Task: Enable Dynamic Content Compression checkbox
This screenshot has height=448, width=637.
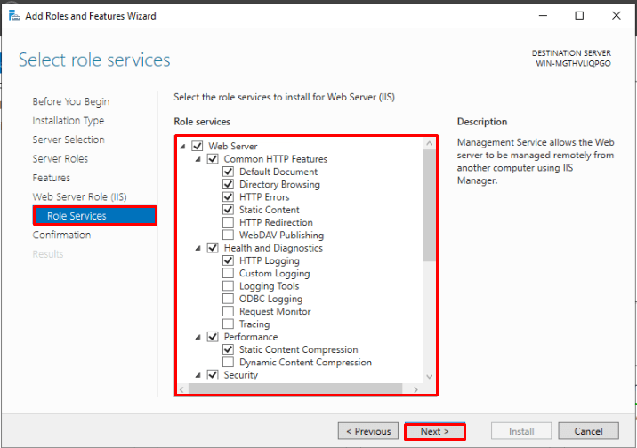Action: (x=229, y=362)
